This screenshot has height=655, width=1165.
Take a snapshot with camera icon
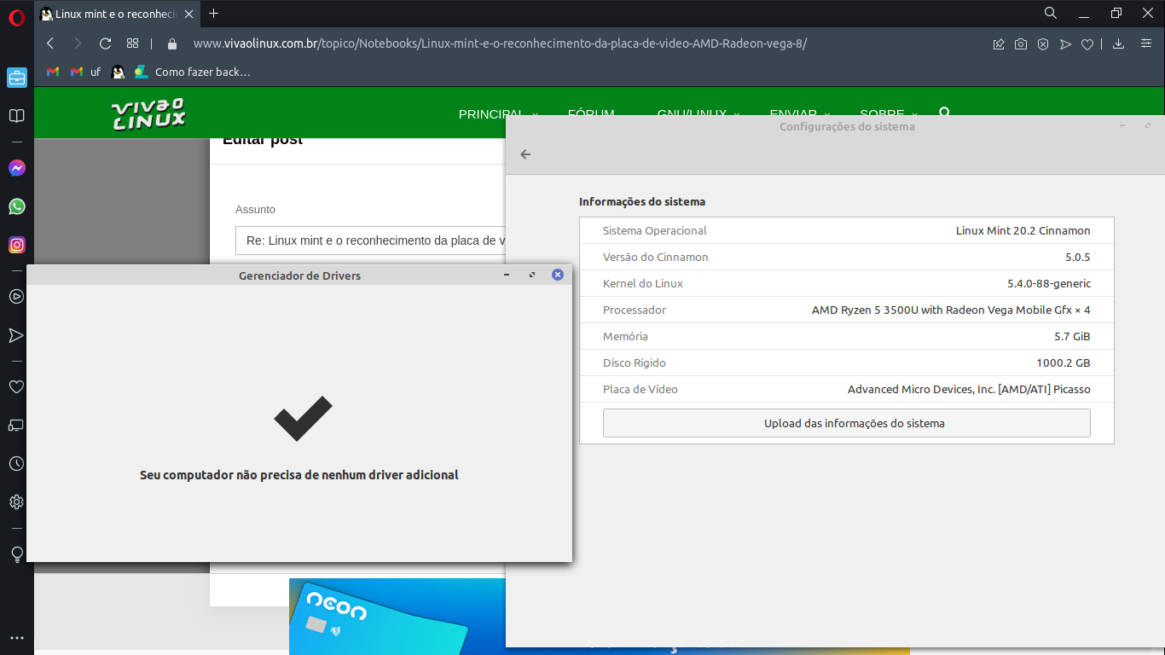pos(1021,44)
